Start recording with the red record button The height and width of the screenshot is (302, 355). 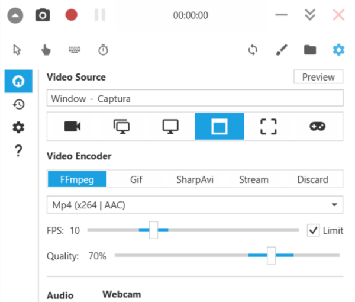point(71,15)
